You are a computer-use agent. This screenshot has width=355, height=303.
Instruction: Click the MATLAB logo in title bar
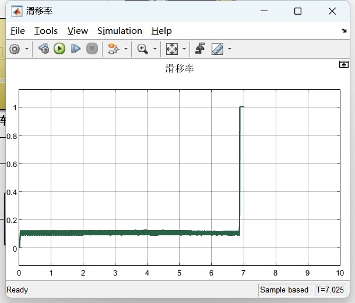pyautogui.click(x=17, y=11)
